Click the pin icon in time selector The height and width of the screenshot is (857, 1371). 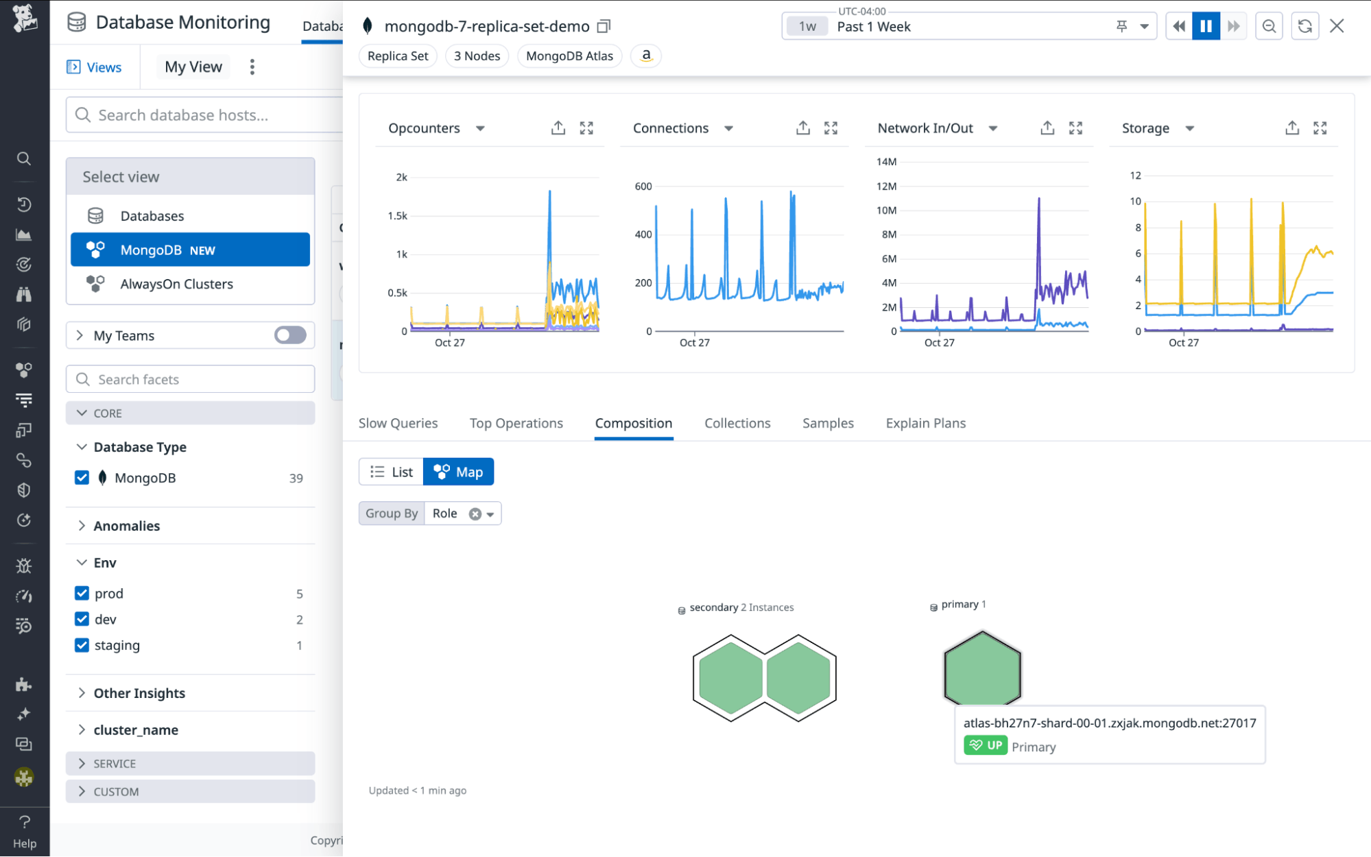coord(1121,27)
